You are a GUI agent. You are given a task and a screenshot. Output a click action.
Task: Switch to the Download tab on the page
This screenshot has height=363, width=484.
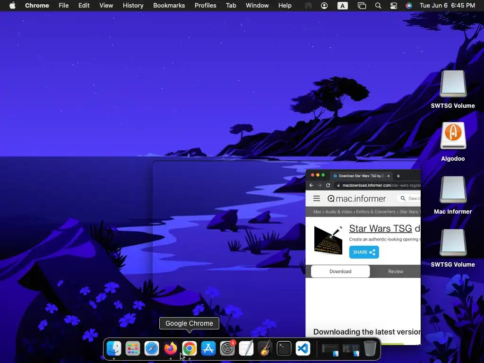coord(340,271)
